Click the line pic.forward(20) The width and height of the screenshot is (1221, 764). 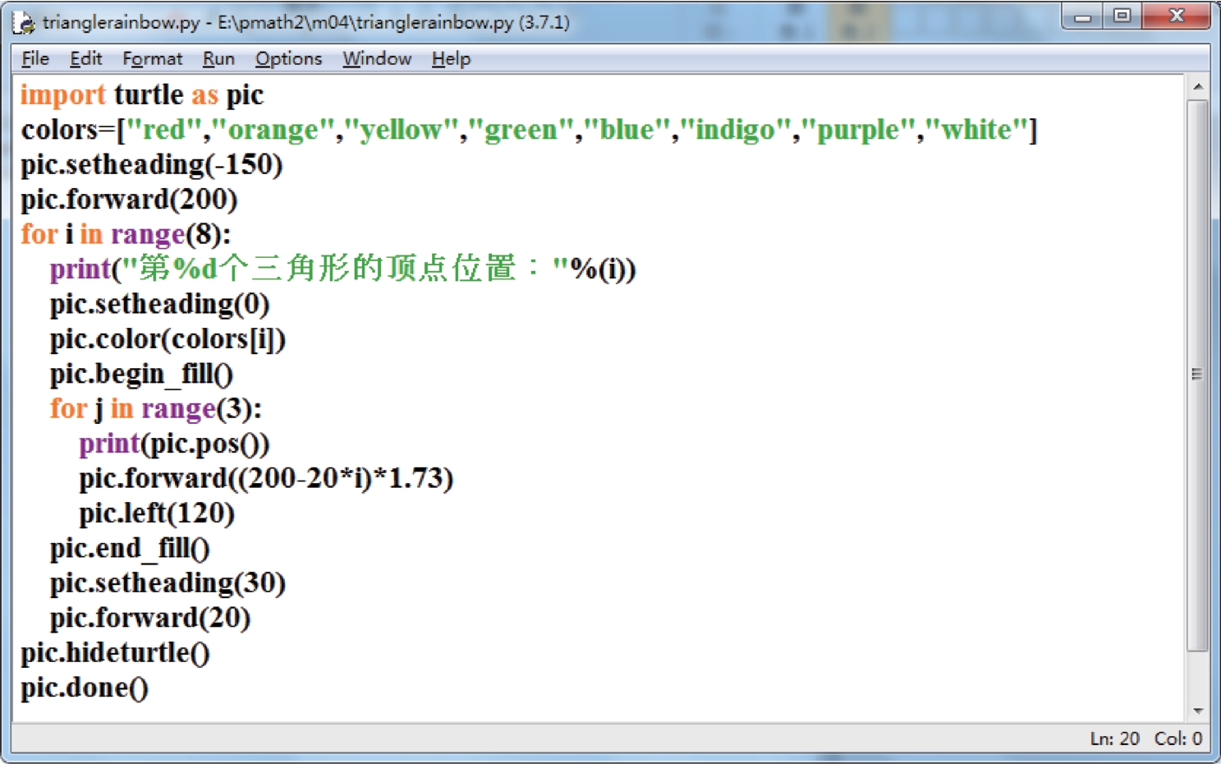coord(150,618)
